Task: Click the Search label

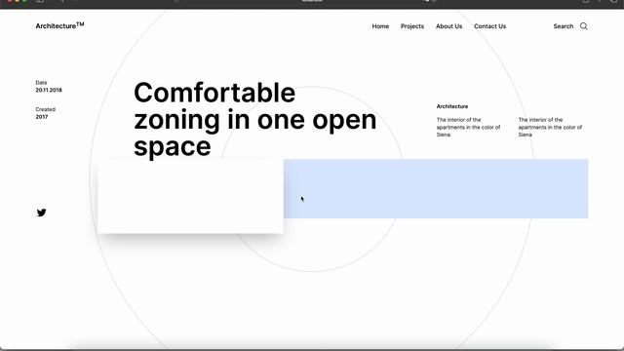Action: pos(564,26)
